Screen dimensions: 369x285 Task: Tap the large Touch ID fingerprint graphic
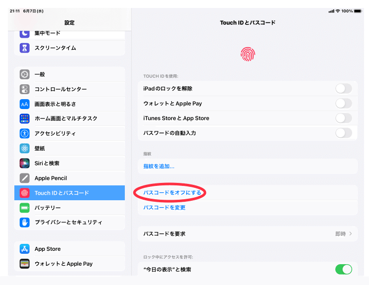point(248,54)
